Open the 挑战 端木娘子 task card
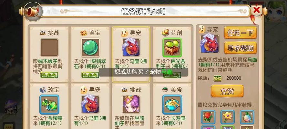The height and width of the screenshot is (129, 287). pos(49,55)
